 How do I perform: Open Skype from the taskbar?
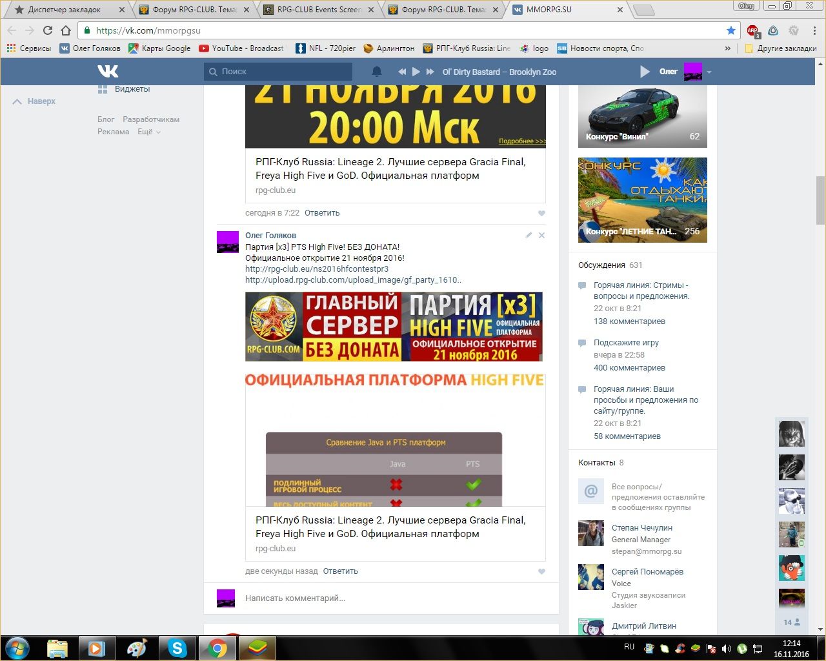[x=177, y=648]
